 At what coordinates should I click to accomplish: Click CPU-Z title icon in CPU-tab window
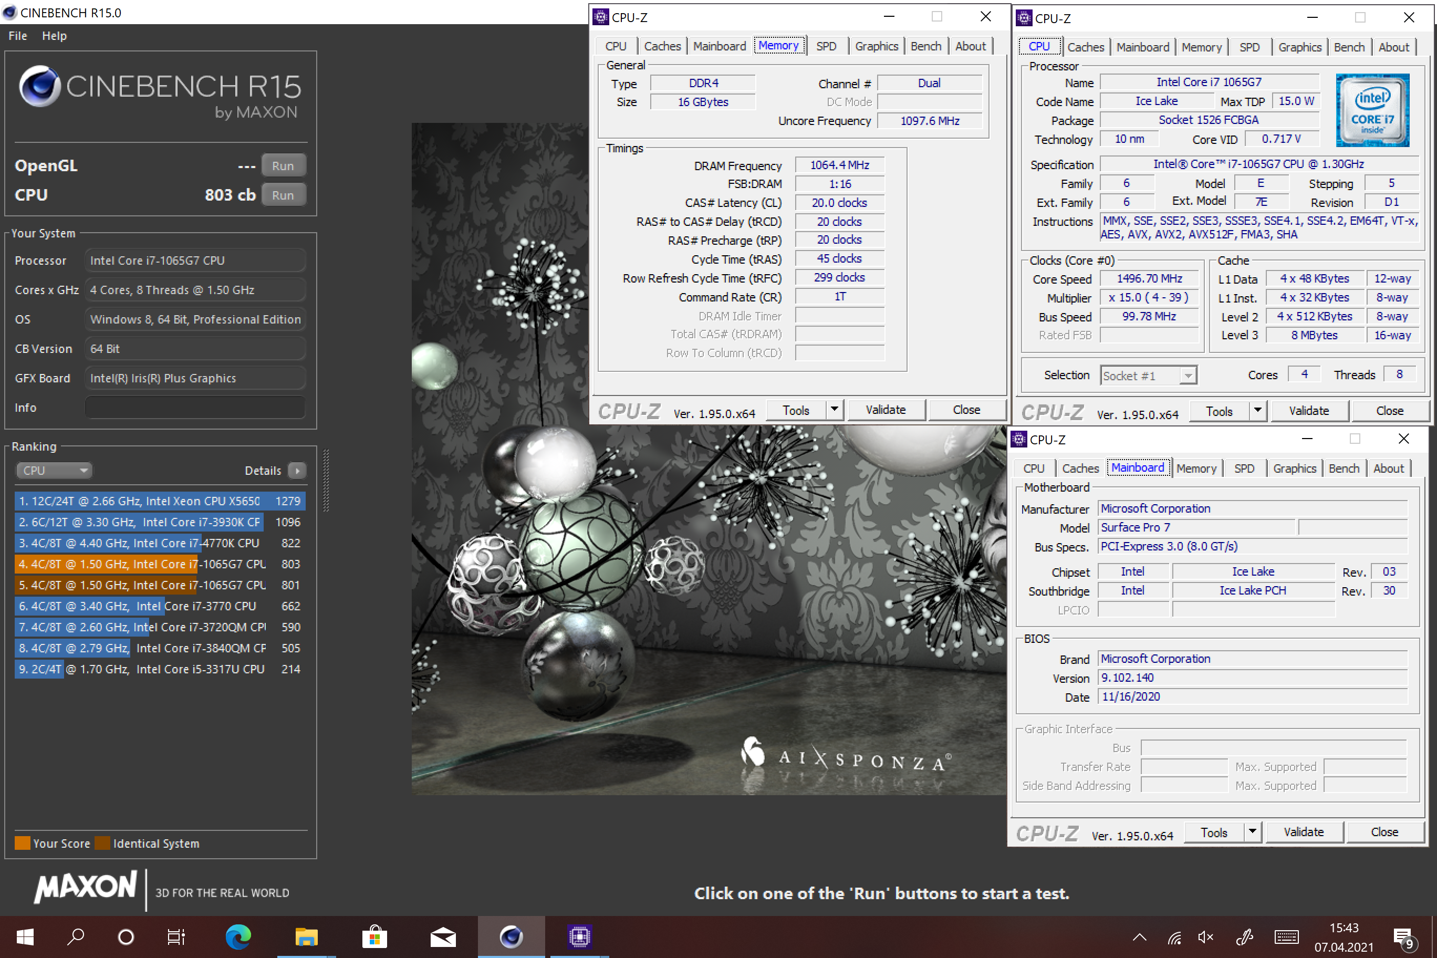tap(1024, 18)
